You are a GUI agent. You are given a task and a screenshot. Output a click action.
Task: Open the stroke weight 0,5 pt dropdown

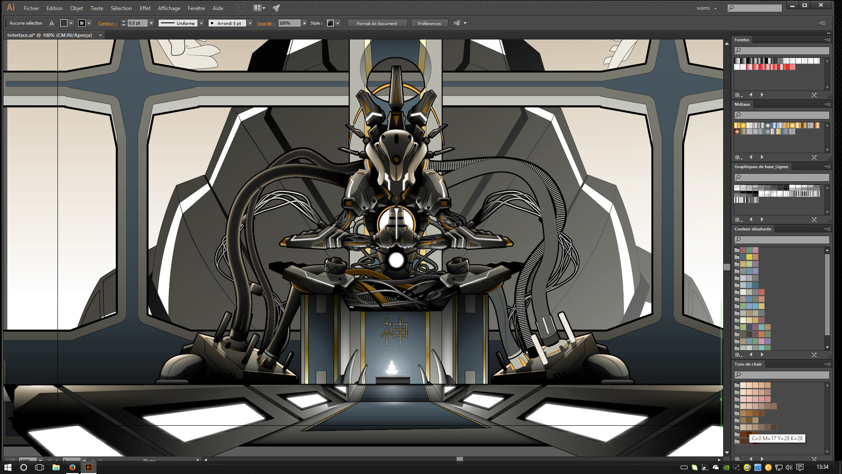click(x=151, y=23)
